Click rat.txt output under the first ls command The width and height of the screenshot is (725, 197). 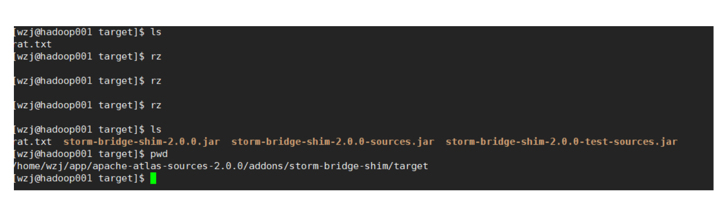pyautogui.click(x=33, y=44)
